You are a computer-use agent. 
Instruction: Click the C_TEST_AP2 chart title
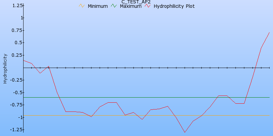point(136,2)
